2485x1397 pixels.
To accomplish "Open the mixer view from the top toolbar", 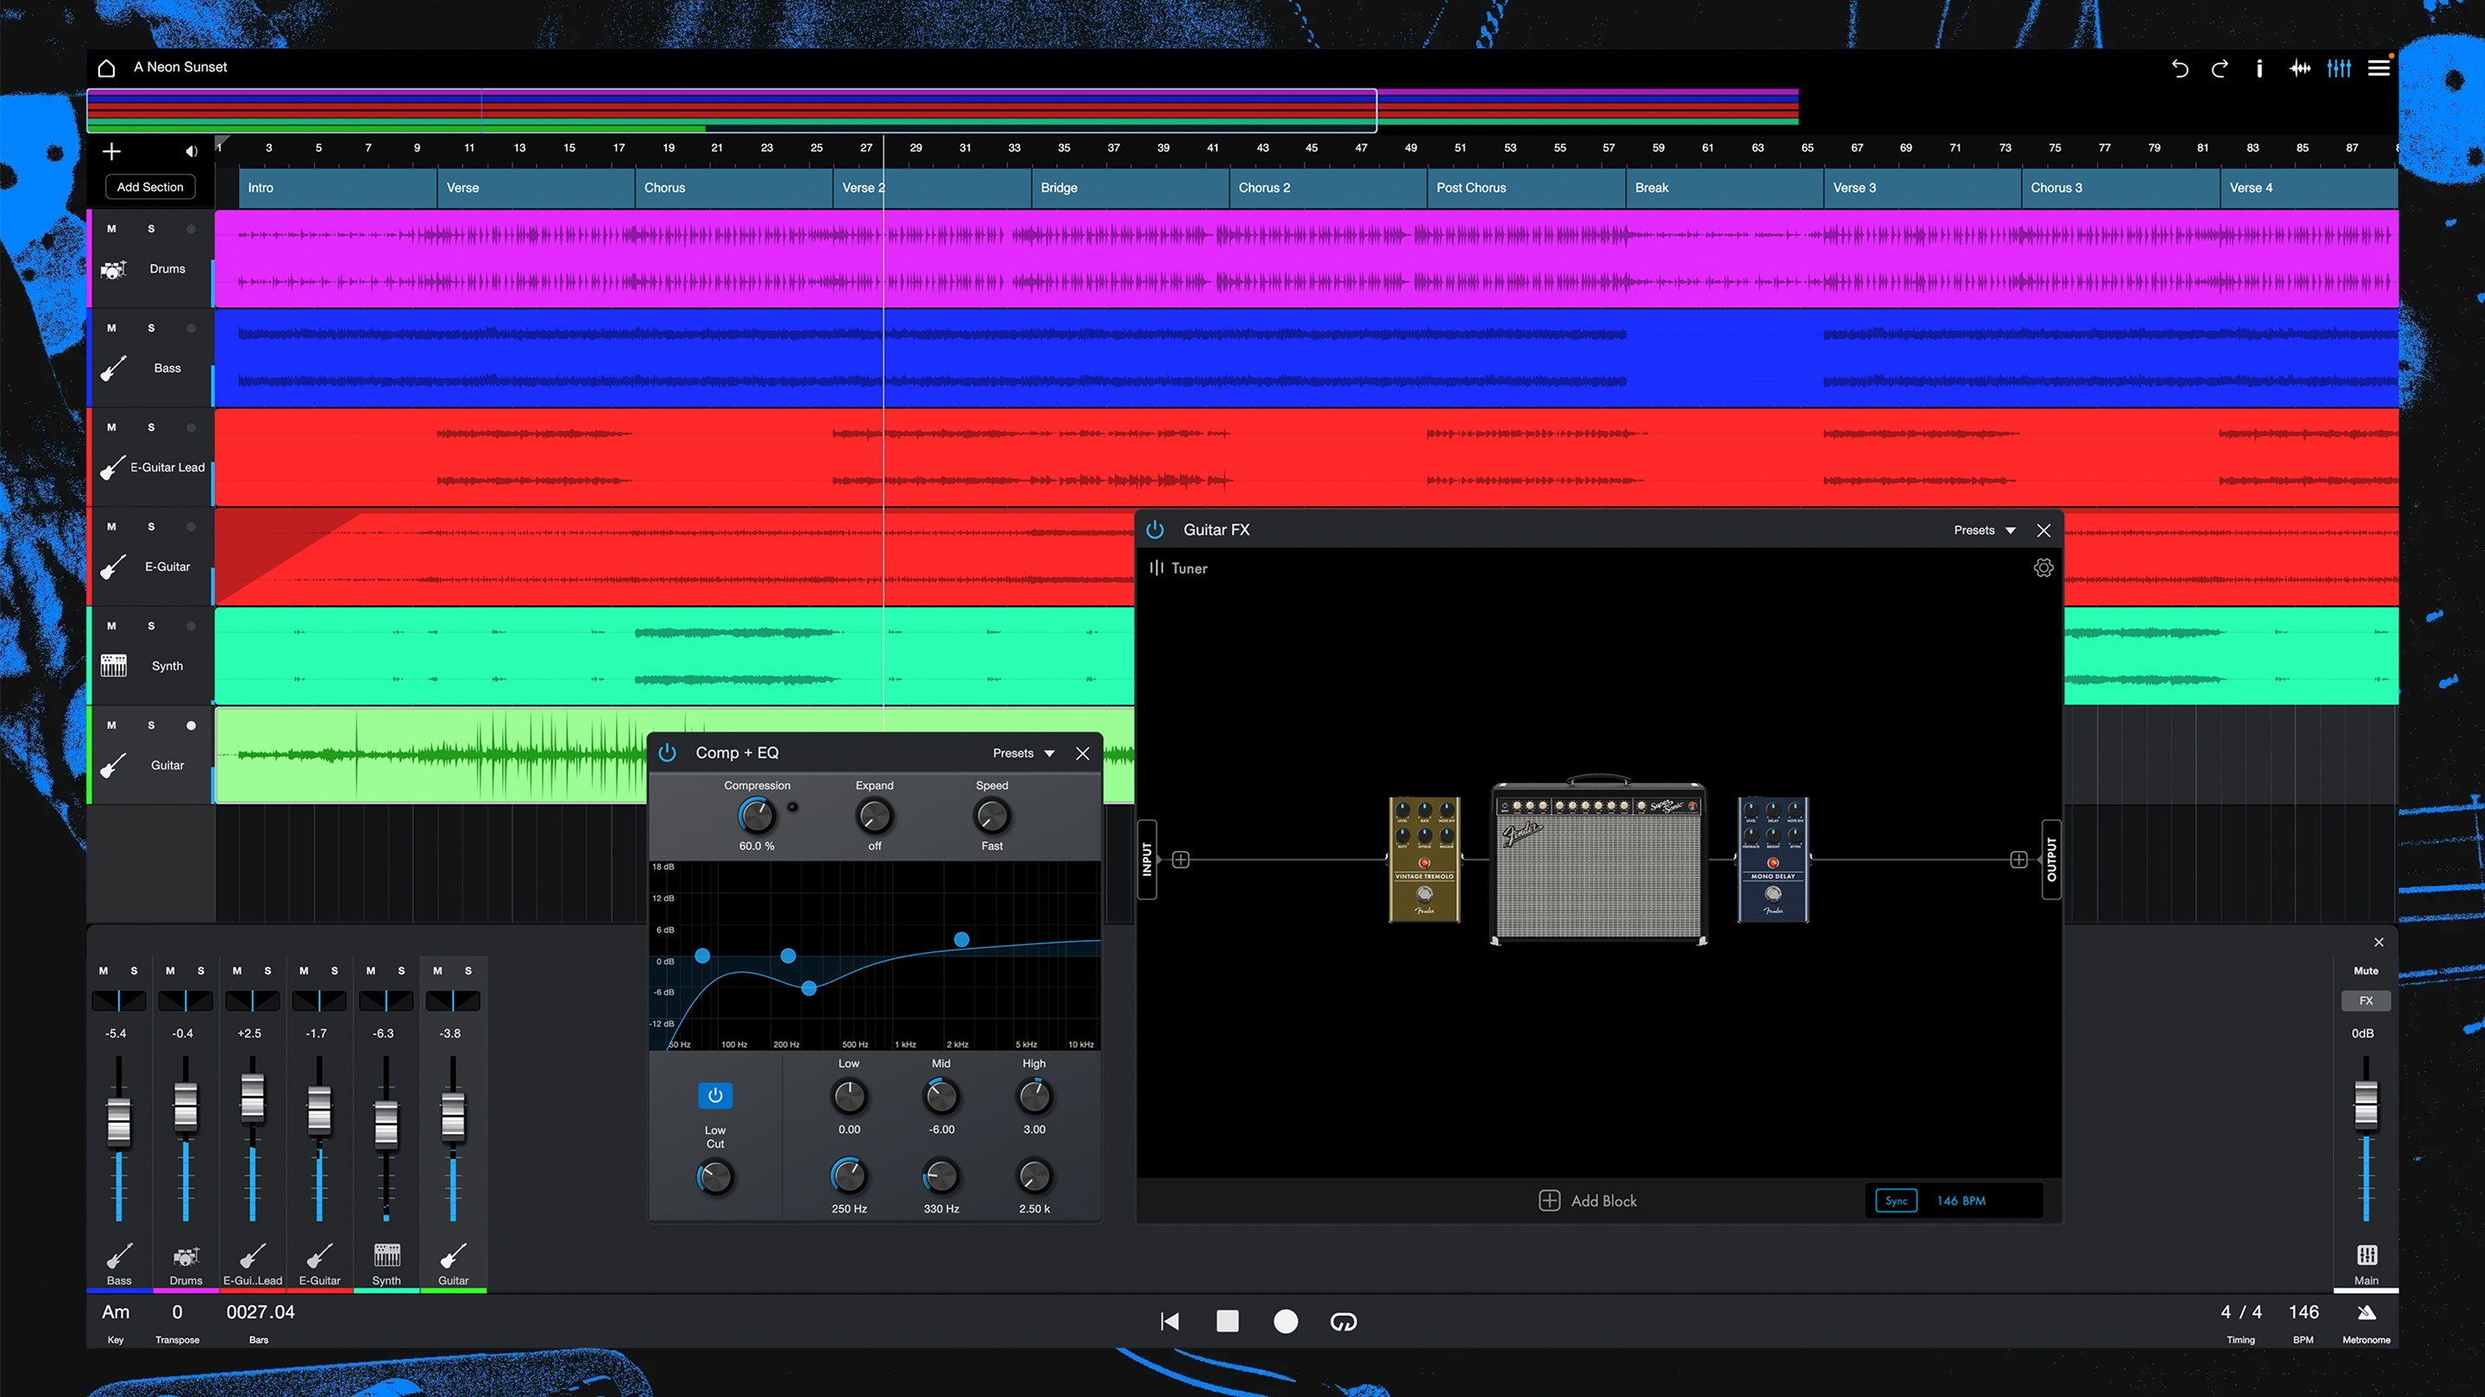I will point(2338,67).
